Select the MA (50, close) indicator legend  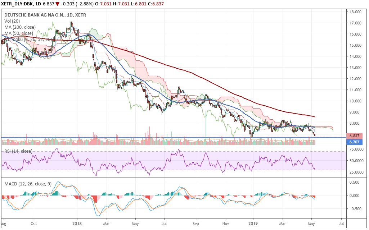coord(19,33)
